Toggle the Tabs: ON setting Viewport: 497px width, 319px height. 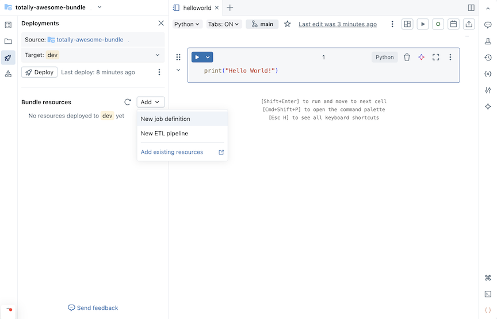[x=223, y=24]
